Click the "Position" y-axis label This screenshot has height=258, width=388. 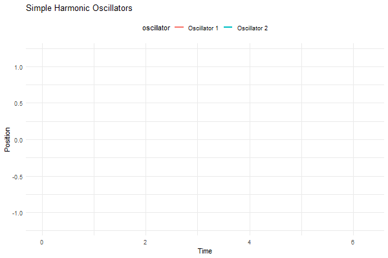click(x=8, y=139)
